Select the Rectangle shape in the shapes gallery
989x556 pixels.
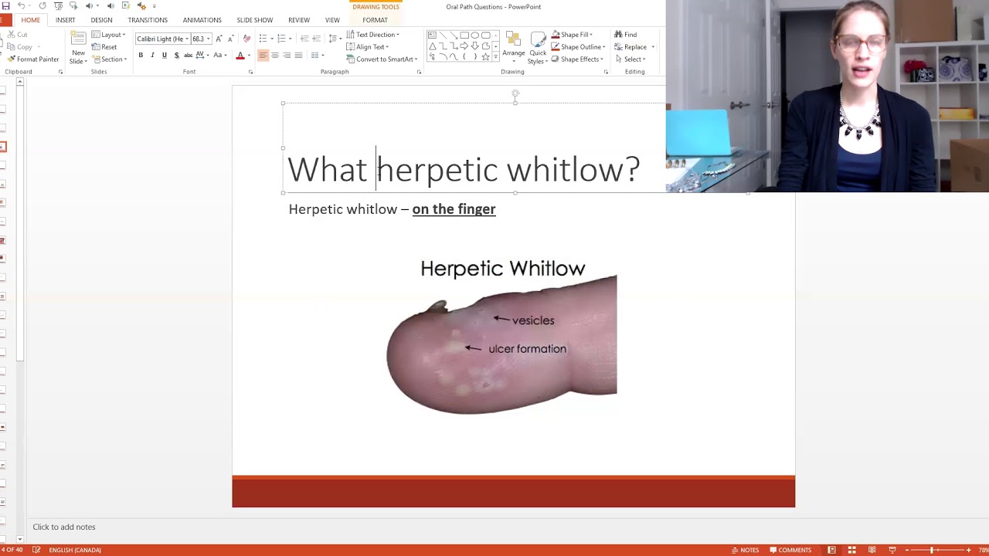tap(464, 36)
